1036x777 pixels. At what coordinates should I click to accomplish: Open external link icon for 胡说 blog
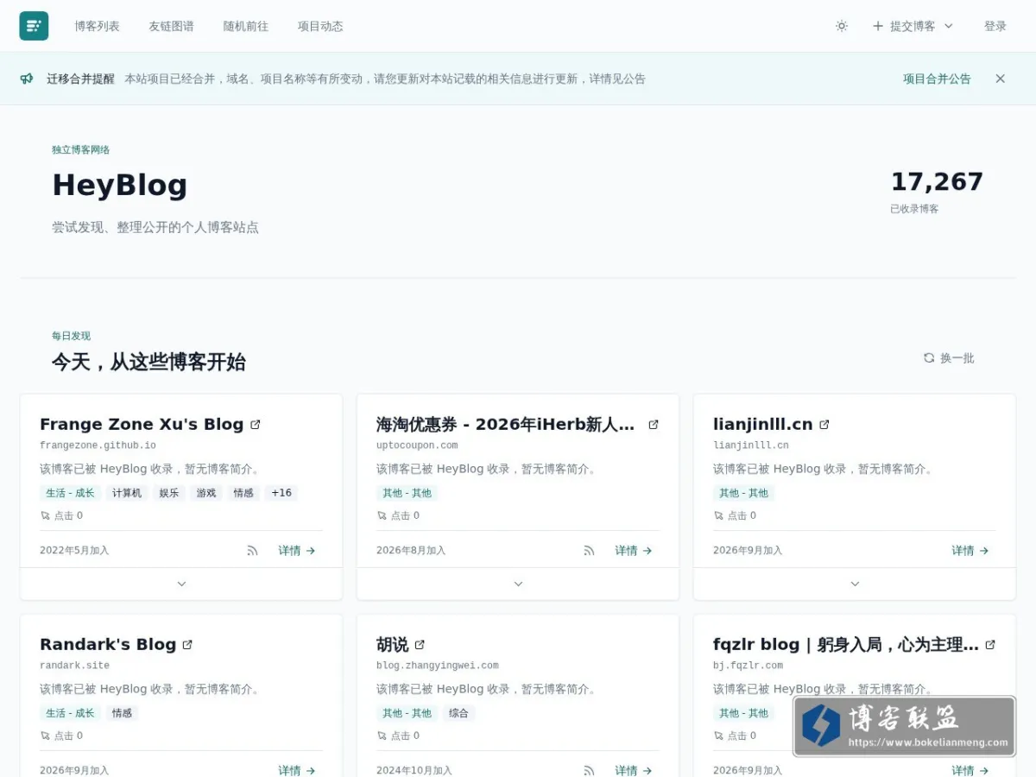pyautogui.click(x=420, y=645)
